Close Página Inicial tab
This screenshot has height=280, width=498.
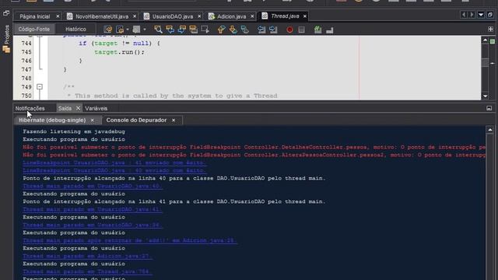pos(58,16)
